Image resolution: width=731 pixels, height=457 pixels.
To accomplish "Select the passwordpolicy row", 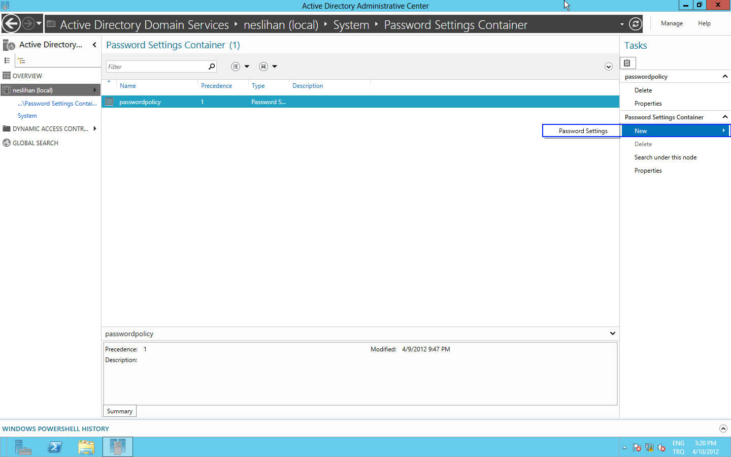I will pyautogui.click(x=360, y=102).
